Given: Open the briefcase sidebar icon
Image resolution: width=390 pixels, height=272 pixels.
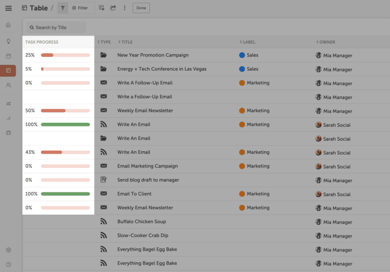Looking at the screenshot, I should click(x=8, y=133).
